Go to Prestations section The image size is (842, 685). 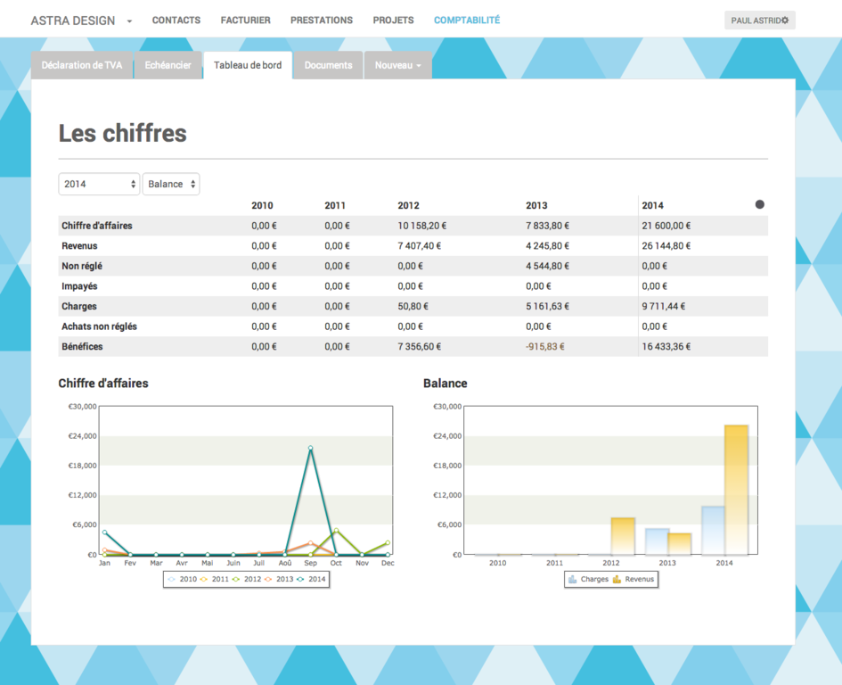(x=322, y=20)
